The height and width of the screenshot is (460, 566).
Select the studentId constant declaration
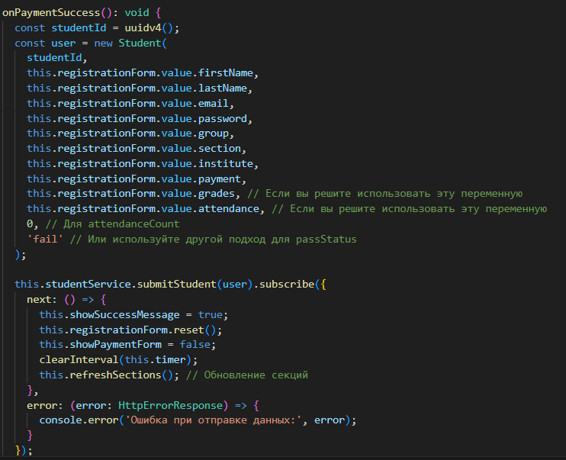pos(97,27)
